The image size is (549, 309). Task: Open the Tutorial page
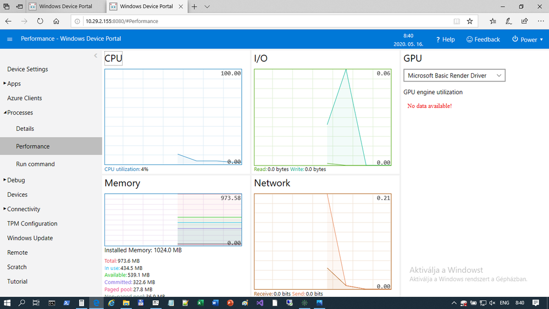[18, 282]
